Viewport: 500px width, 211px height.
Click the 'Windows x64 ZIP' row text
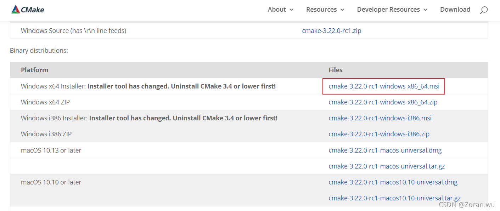point(45,102)
